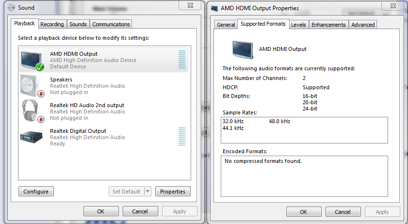
Task: Click the Configure button
Action: coord(36,192)
